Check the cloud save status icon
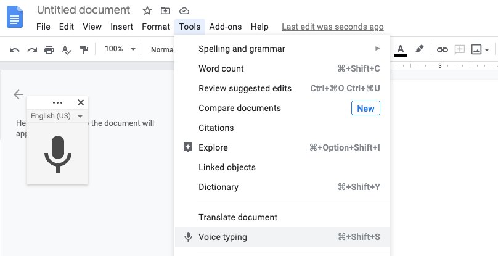The image size is (498, 256). (184, 11)
